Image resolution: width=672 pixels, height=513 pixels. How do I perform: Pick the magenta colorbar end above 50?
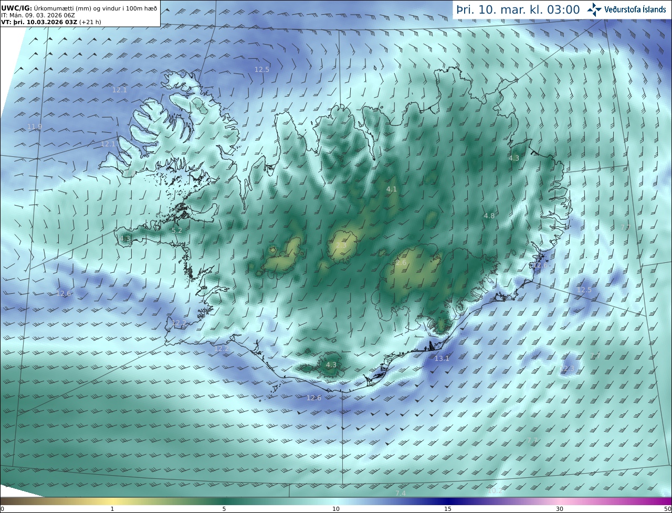tap(666, 501)
